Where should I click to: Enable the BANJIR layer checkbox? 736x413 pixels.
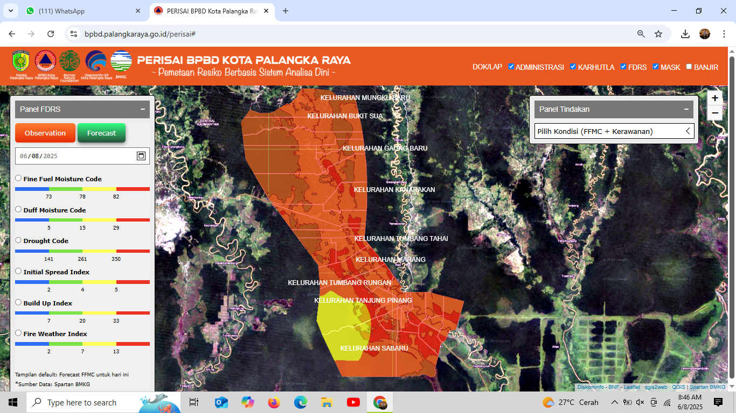[689, 67]
